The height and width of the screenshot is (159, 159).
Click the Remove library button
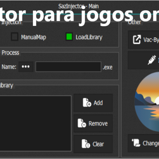point(93,124)
